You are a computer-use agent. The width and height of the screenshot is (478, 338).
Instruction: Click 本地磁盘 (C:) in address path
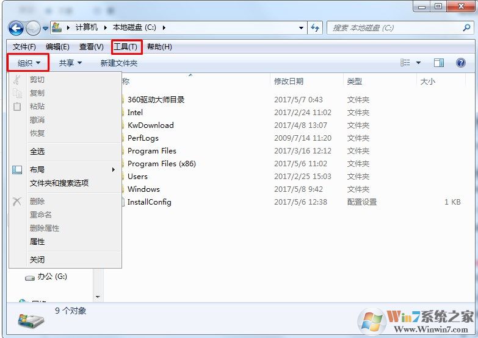click(x=134, y=27)
